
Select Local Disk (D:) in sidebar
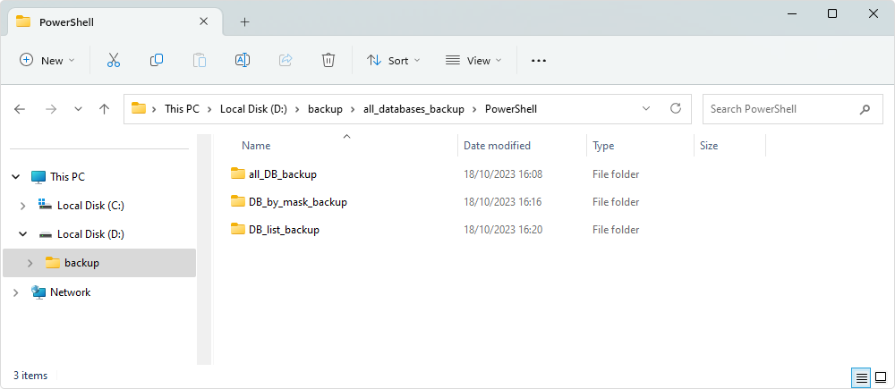pos(90,234)
